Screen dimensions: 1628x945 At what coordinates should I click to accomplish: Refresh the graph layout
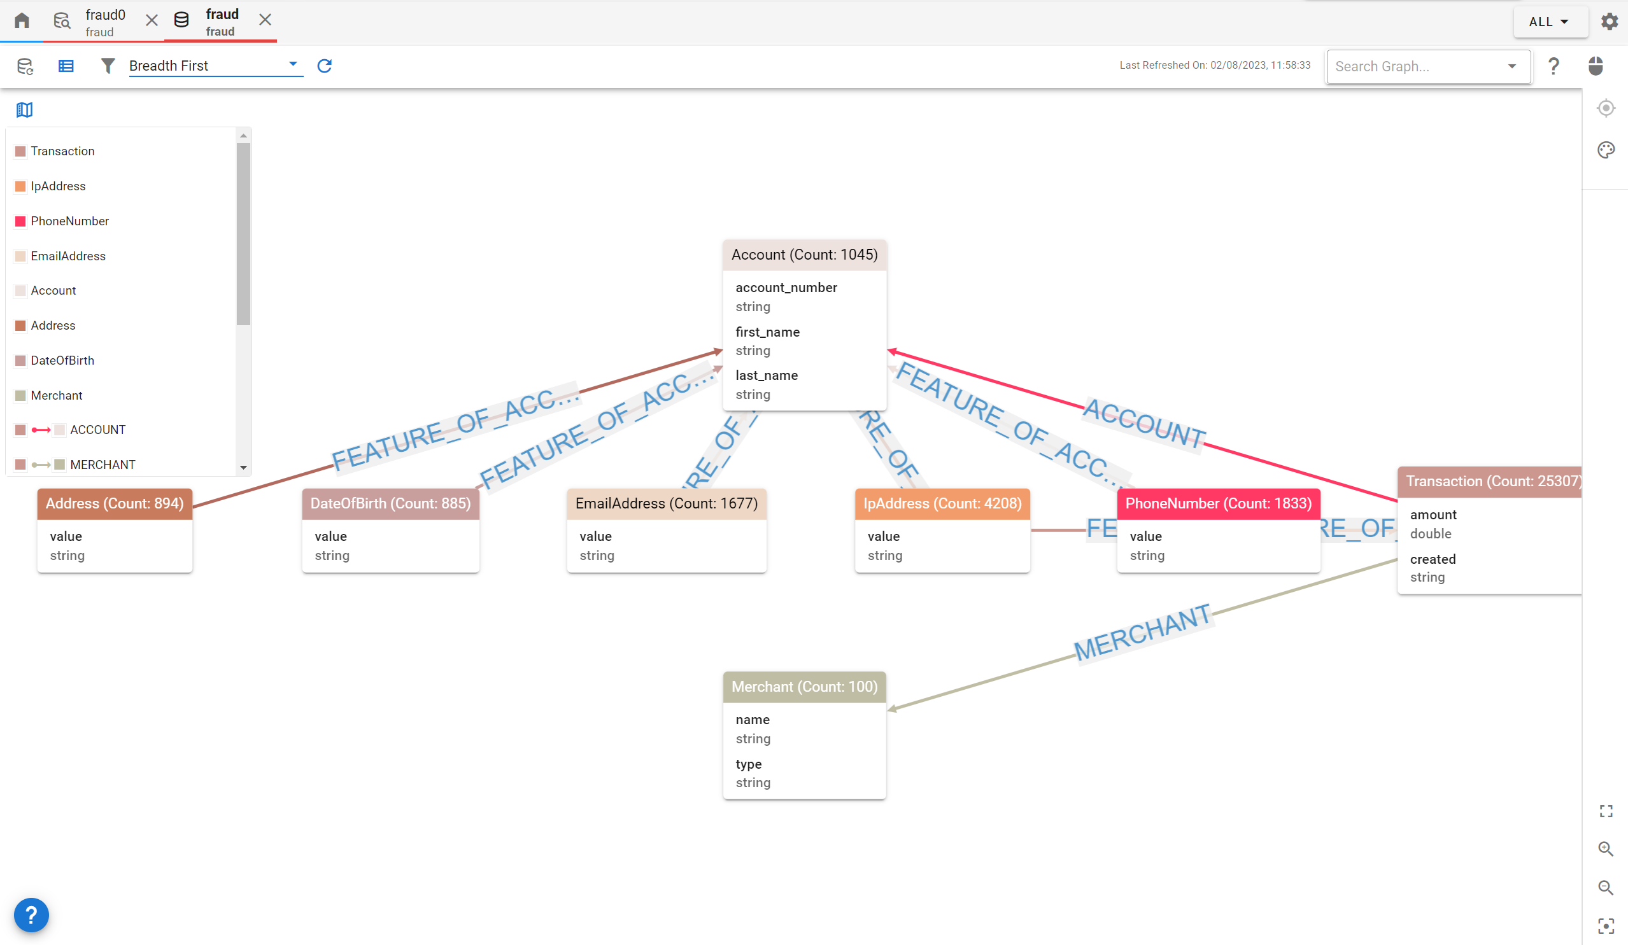pyautogui.click(x=324, y=65)
